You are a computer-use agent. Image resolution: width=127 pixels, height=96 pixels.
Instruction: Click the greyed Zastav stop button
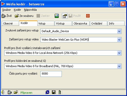[43, 16]
